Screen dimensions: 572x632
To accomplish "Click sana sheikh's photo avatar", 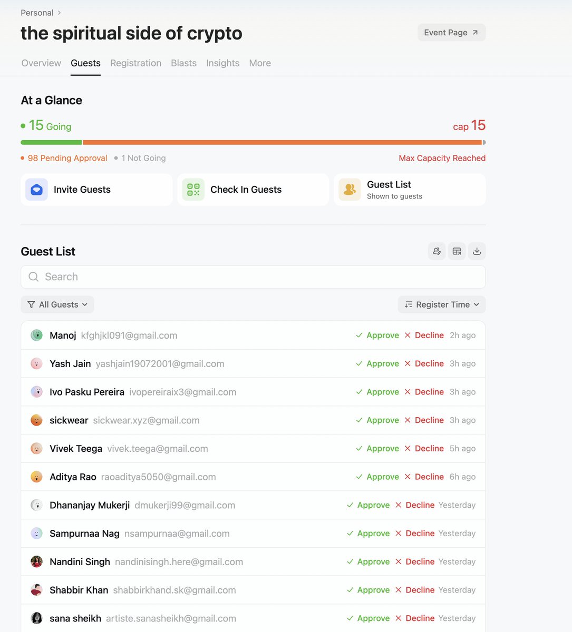I will (x=36, y=618).
